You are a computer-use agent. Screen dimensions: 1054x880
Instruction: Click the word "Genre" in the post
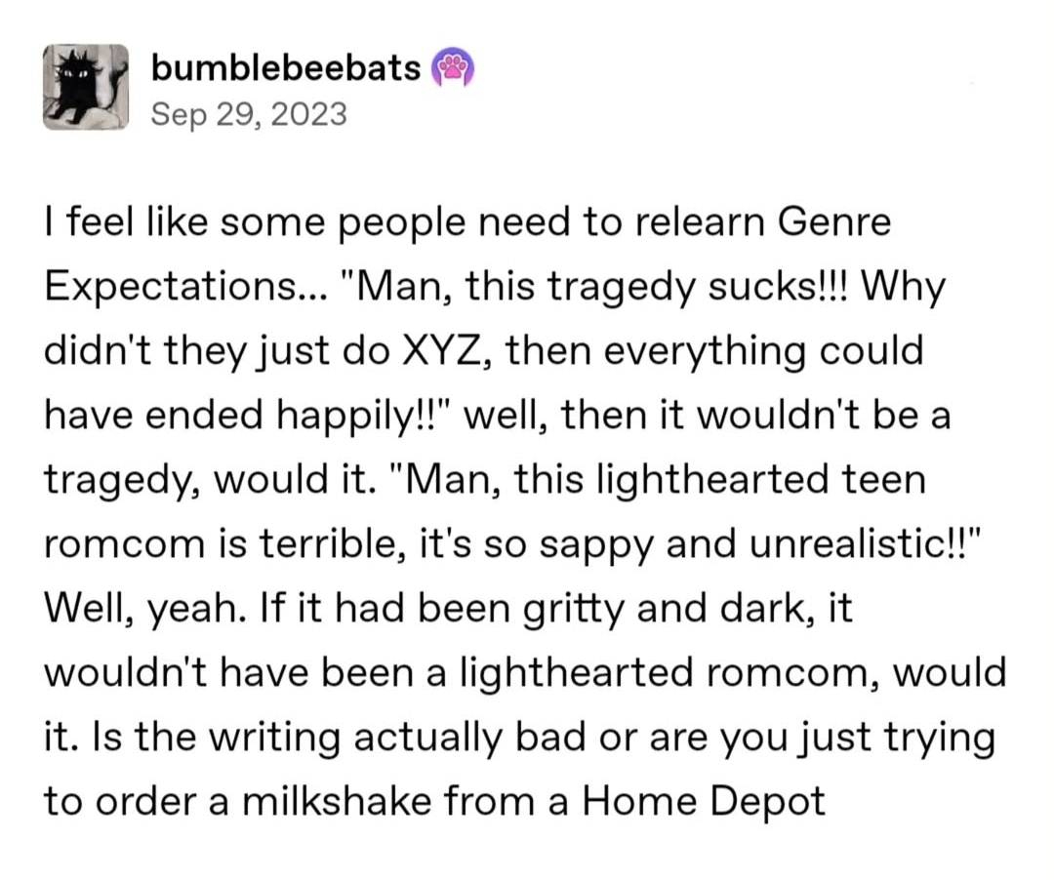click(834, 224)
